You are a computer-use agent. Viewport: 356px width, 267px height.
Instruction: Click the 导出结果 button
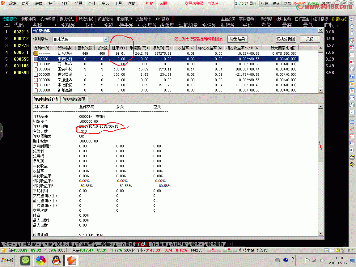[x=237, y=39]
